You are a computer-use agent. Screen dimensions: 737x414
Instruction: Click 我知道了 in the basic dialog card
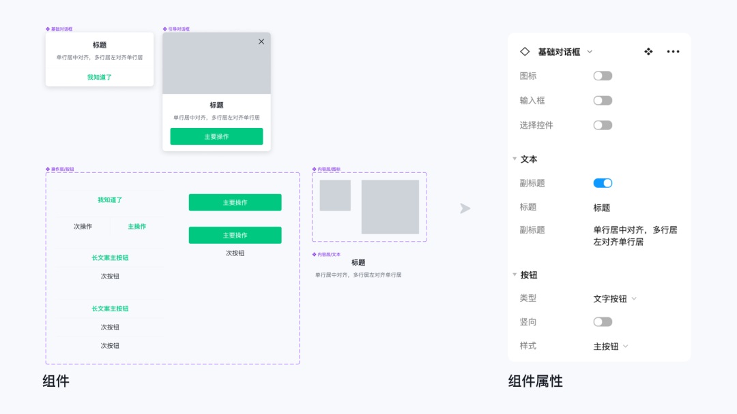click(x=100, y=78)
